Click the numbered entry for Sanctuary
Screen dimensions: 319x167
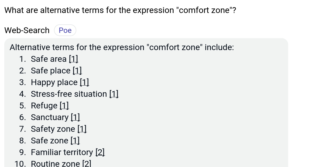pyautogui.click(x=49, y=117)
